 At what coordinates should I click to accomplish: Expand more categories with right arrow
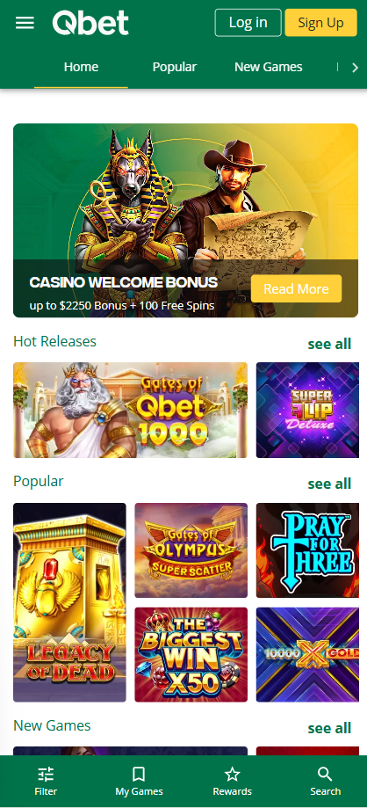pos(355,68)
